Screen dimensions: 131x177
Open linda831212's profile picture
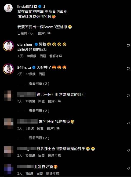point(8,8)
